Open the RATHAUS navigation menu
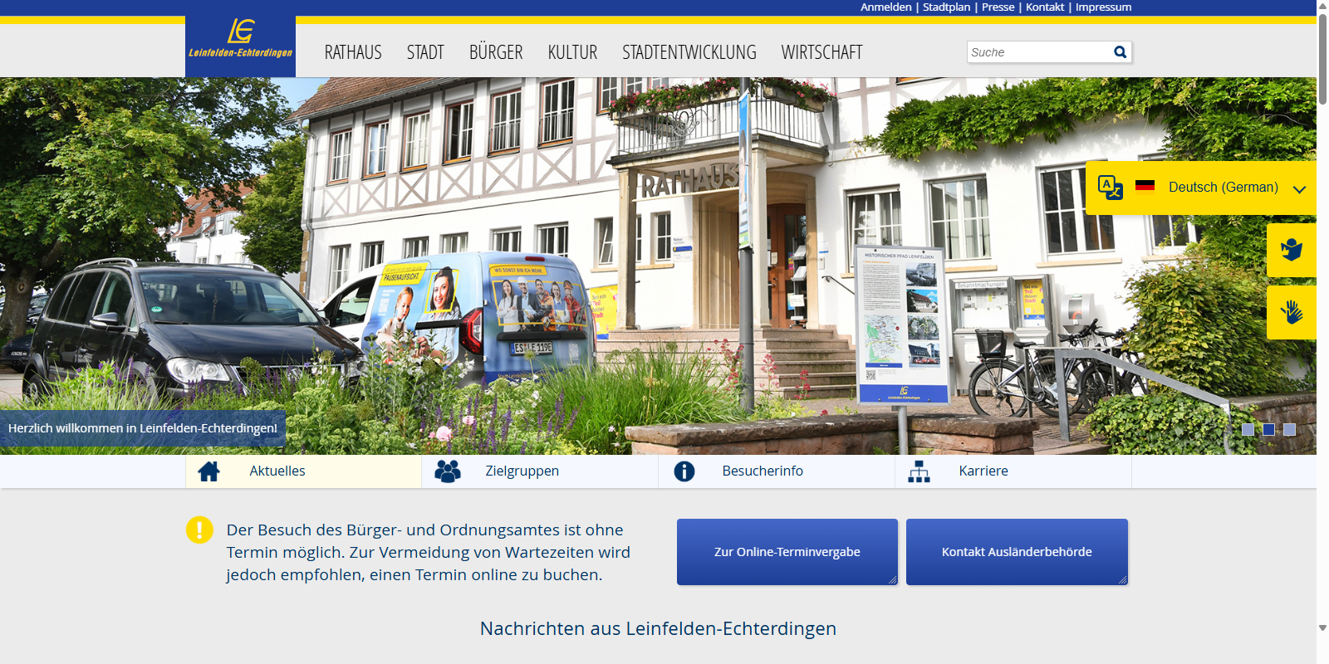1329x664 pixels. coord(353,52)
